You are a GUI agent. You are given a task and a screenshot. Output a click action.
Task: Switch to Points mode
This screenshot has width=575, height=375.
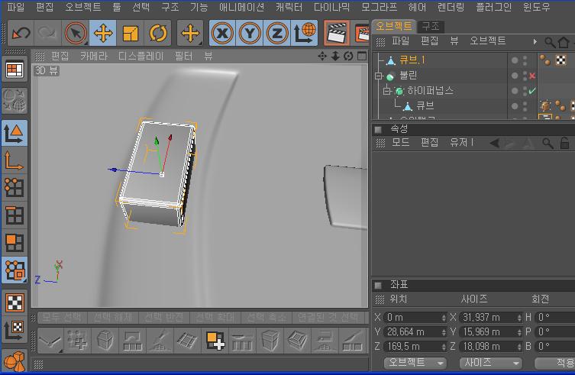[x=15, y=188]
